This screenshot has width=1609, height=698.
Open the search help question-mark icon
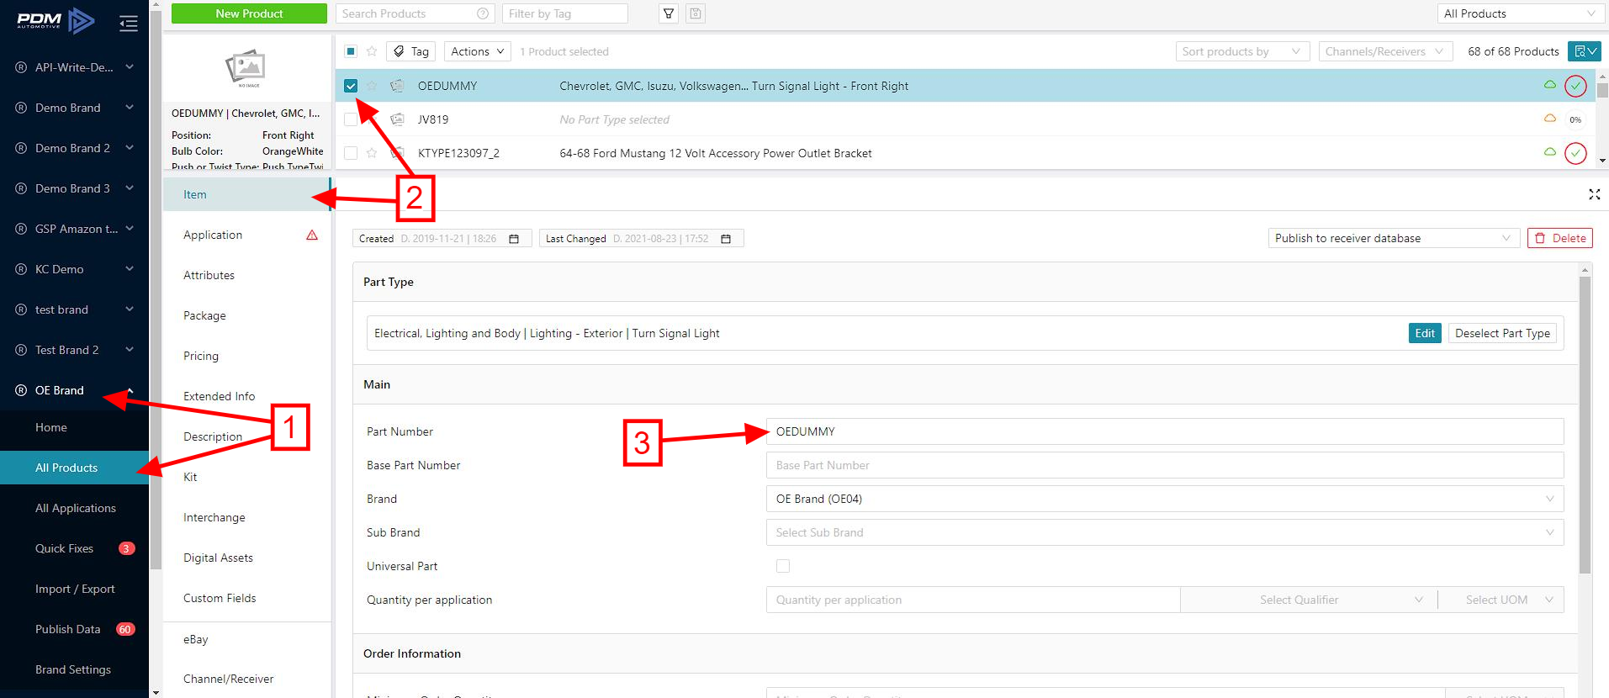coord(483,13)
